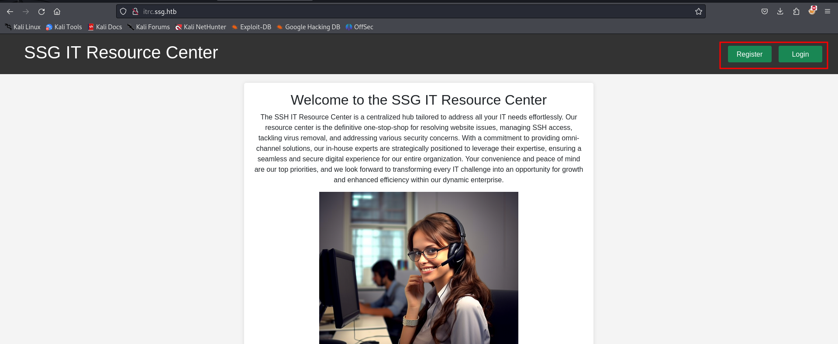Reload the current page
The image size is (838, 344).
coord(41,12)
